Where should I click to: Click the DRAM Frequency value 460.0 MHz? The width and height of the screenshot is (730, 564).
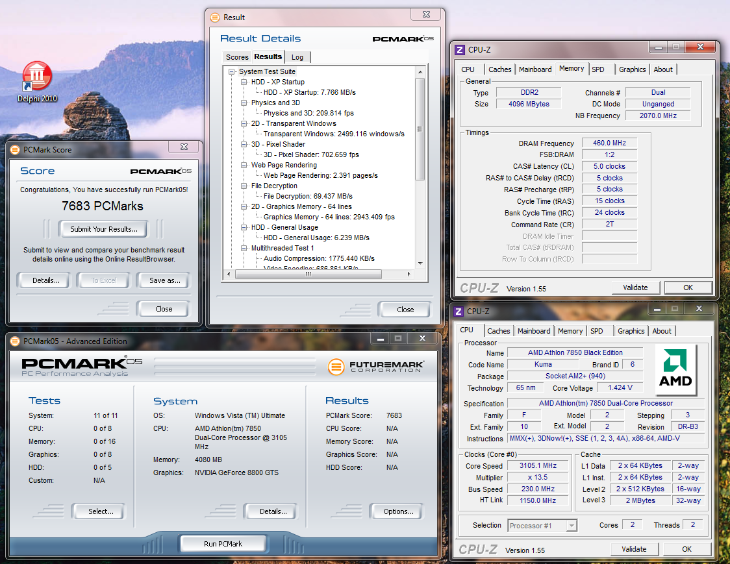[609, 143]
